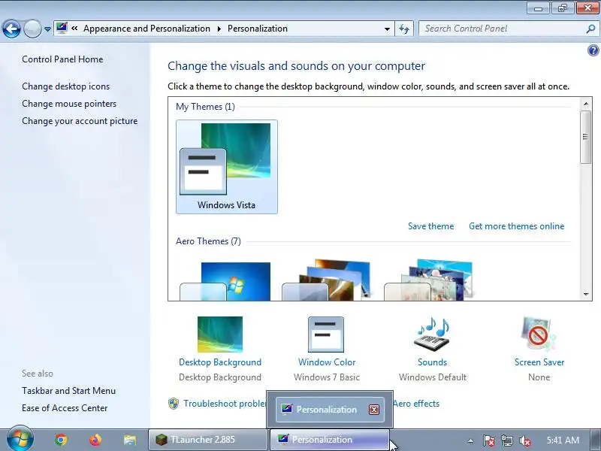Screen dimensions: 601x451
Task: Open the clock showing 5:41 AM
Action: tap(563, 440)
